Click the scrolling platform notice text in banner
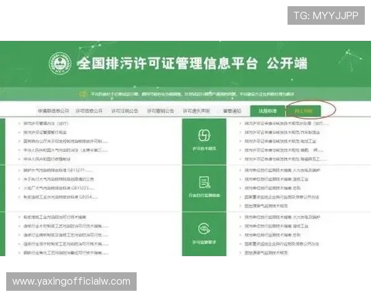The width and height of the screenshot is (371, 297). coord(192,94)
